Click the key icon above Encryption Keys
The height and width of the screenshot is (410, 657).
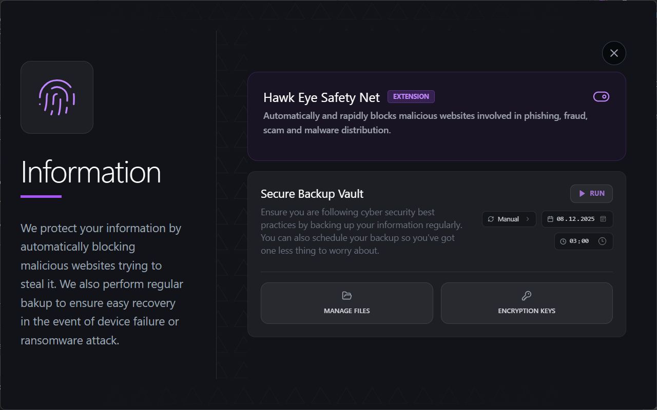point(527,296)
